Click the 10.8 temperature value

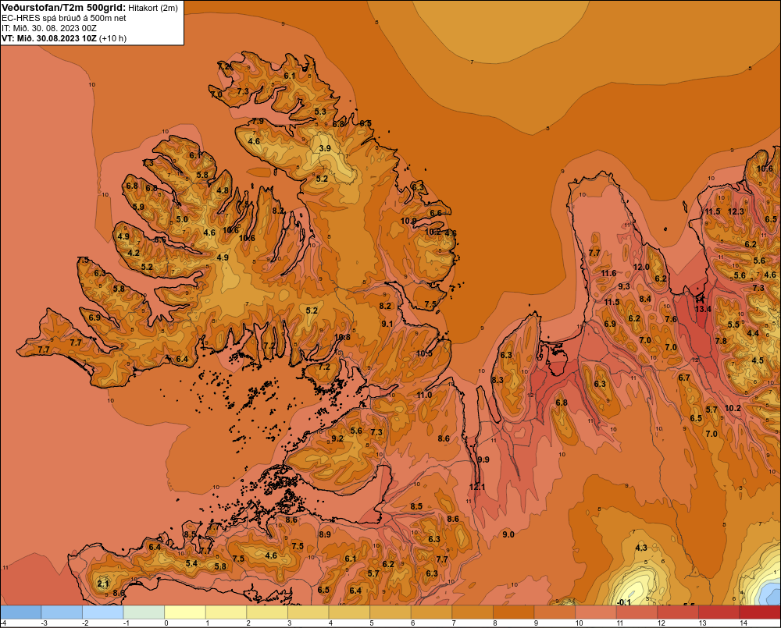tap(342, 337)
